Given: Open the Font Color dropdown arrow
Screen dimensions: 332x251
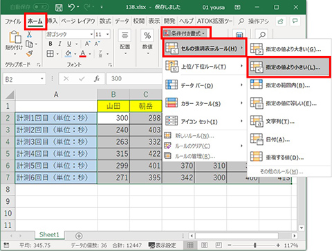Looking at the screenshot, I should click(x=90, y=54).
